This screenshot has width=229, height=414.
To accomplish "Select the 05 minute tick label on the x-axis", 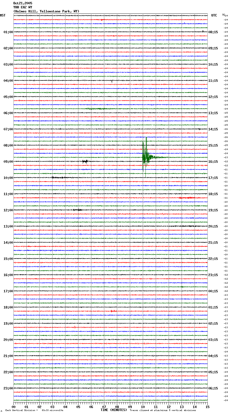I will 78,406.
